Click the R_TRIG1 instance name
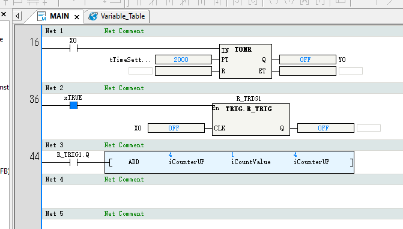This screenshot has width=403, height=229. click(249, 99)
